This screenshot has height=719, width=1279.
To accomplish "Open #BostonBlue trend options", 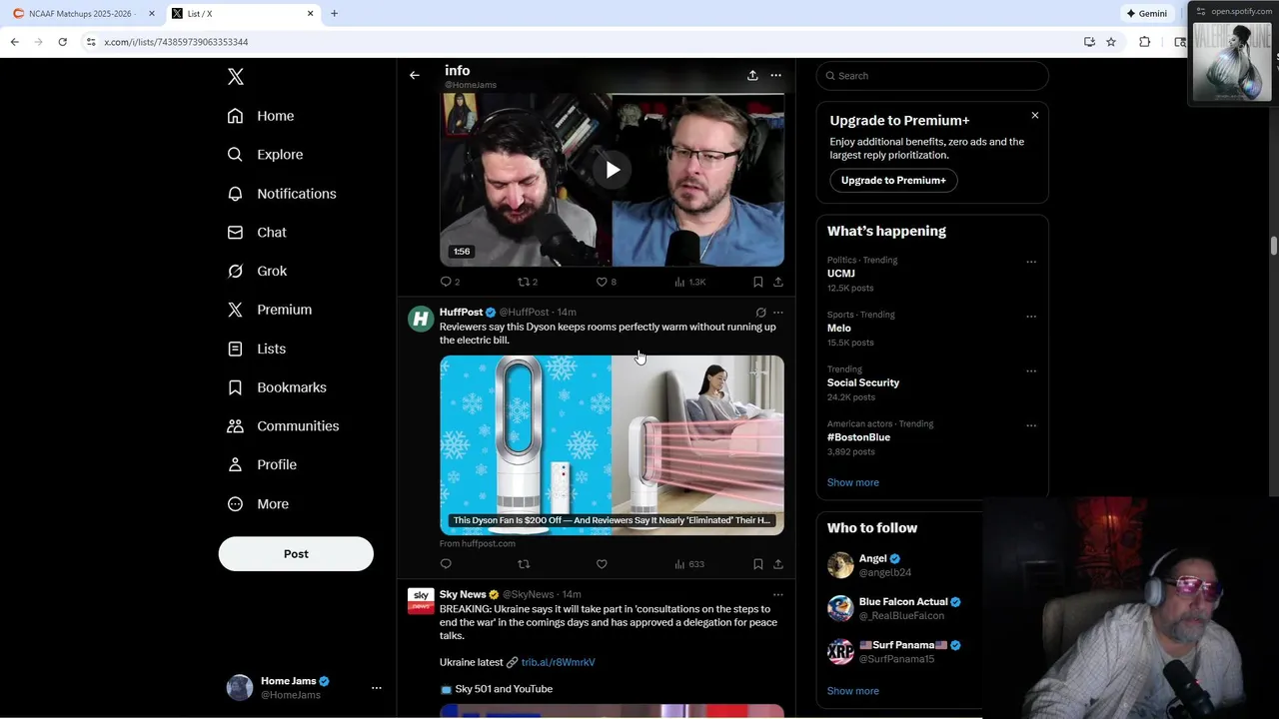I will [x=1031, y=425].
